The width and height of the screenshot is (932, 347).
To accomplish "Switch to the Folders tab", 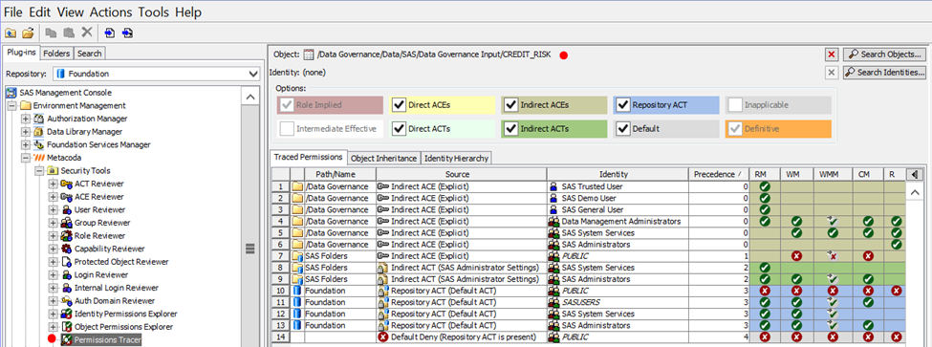I will click(x=56, y=54).
